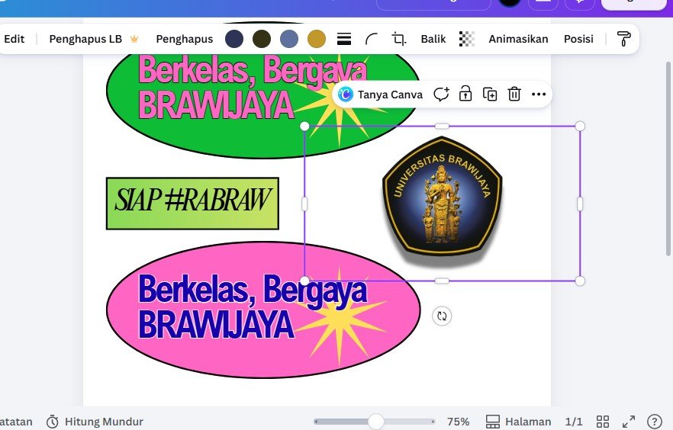
Task: Click top-right corner resize handle of selection
Action: [580, 126]
